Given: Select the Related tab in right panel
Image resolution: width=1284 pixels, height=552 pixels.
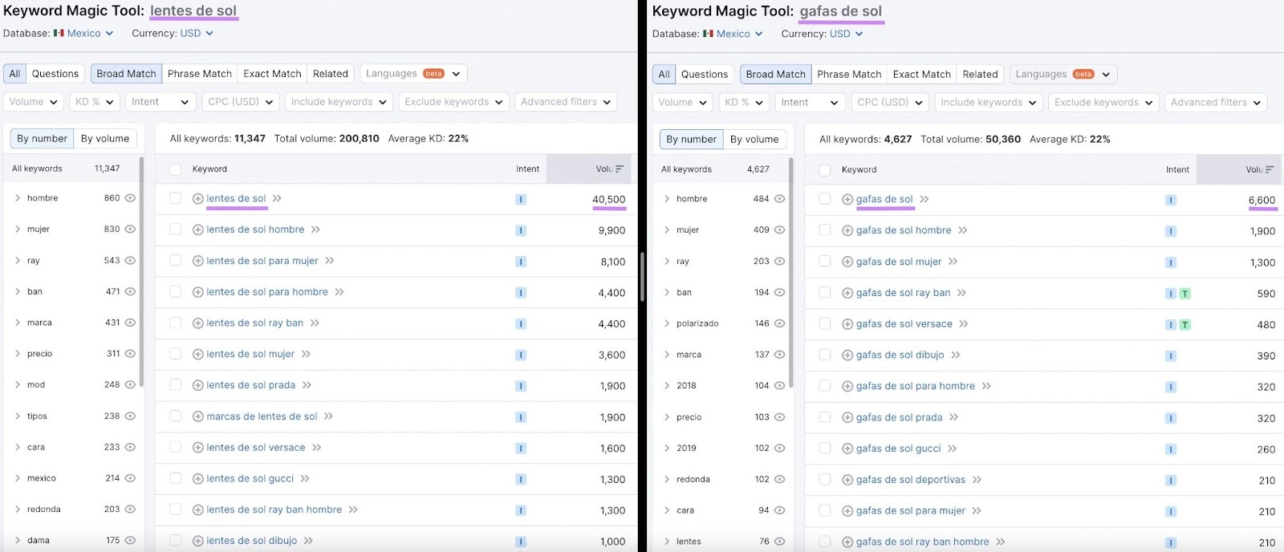Looking at the screenshot, I should [980, 75].
